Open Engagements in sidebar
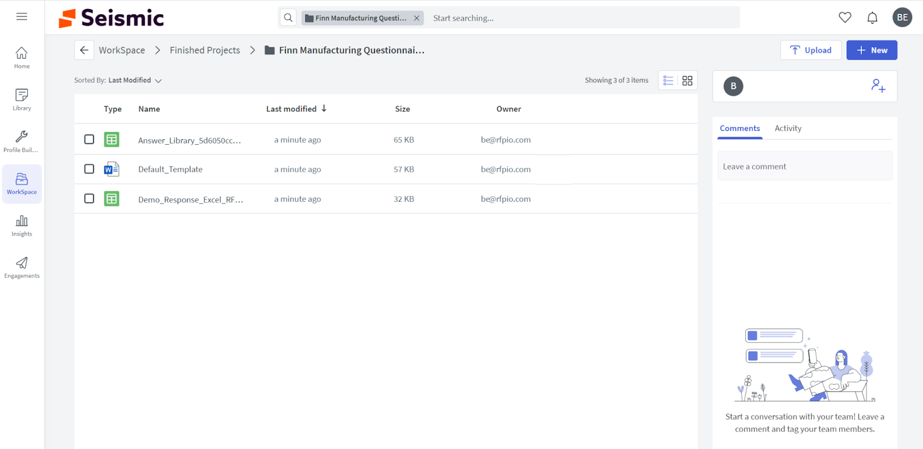The image size is (923, 449). 22,267
